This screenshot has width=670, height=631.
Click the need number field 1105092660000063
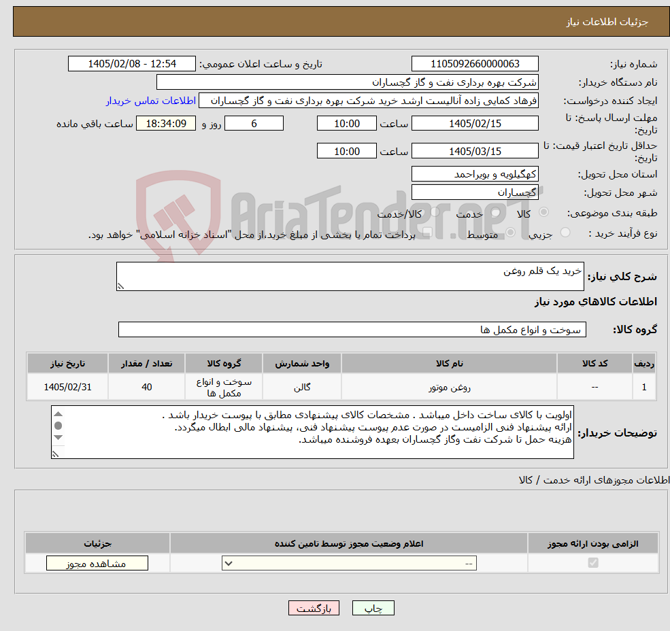tap(475, 64)
